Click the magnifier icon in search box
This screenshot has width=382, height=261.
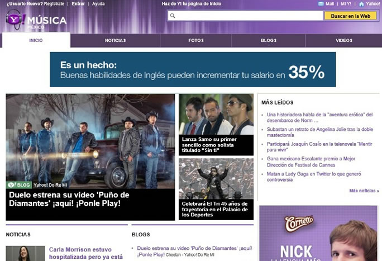(x=173, y=16)
